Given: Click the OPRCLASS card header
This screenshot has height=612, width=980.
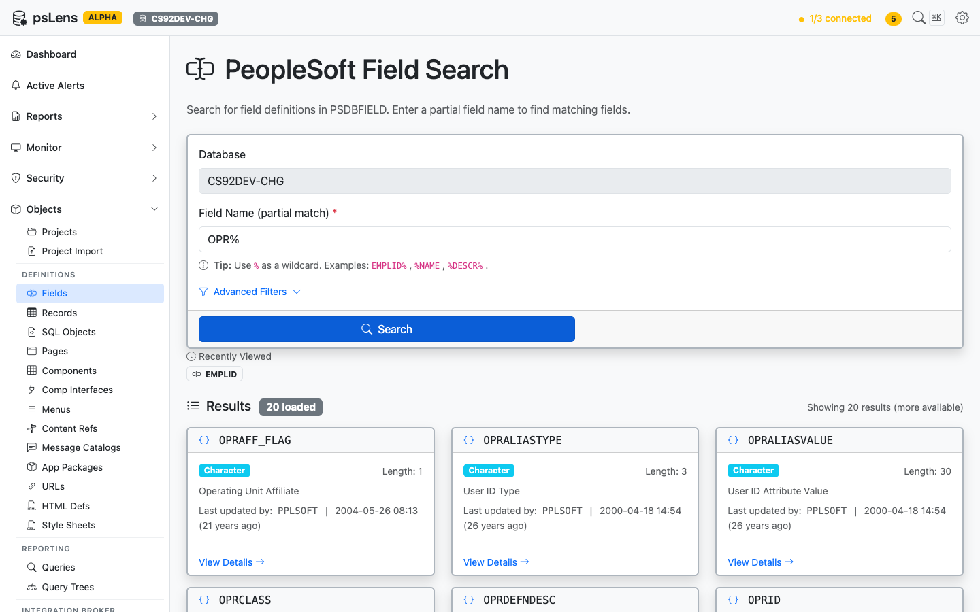Looking at the screenshot, I should (310, 600).
